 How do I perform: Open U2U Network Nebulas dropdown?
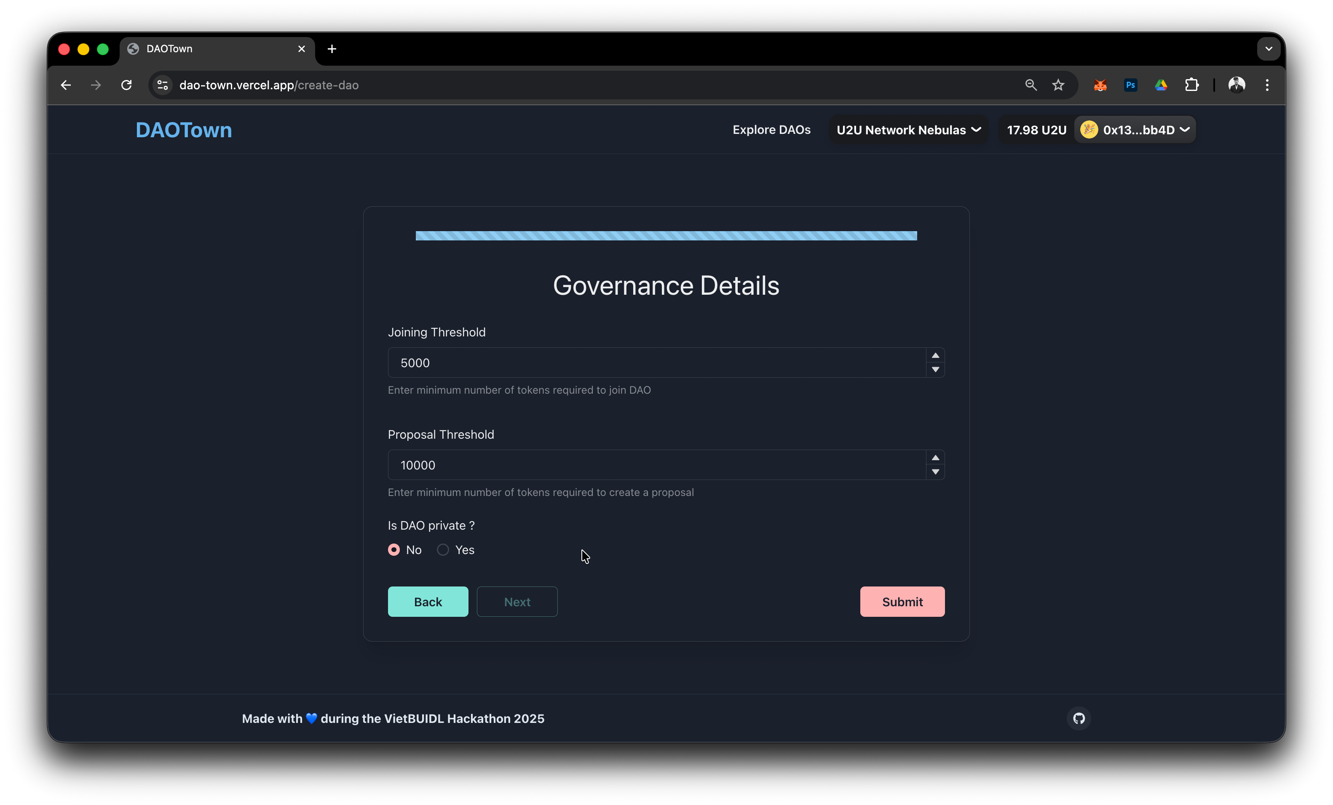(908, 130)
